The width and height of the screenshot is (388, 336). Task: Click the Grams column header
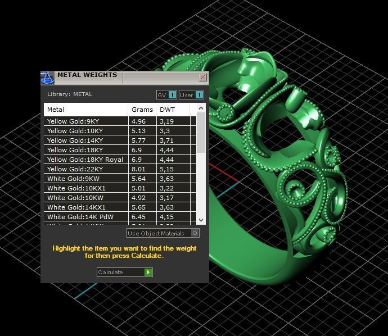(142, 110)
